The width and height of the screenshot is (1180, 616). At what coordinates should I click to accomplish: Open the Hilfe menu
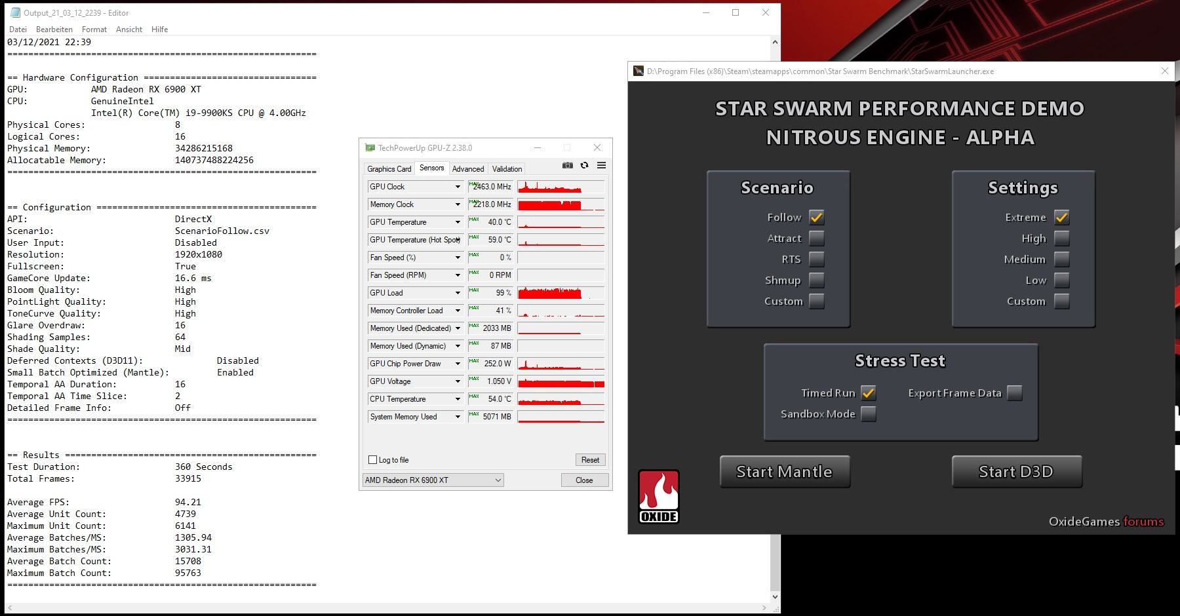pos(159,29)
